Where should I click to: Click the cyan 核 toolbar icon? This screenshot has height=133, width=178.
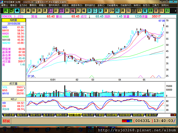[x=117, y=11]
